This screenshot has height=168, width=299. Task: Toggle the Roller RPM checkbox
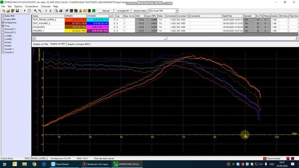click(3, 16)
